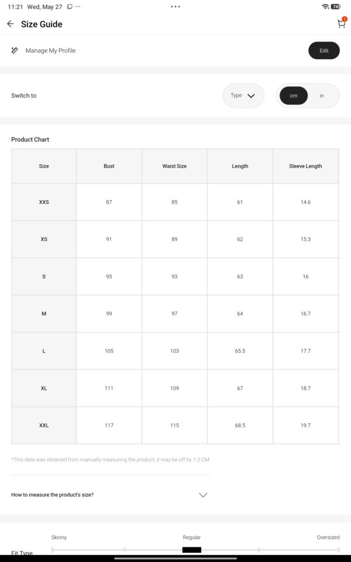Open the shopping cart icon

[x=341, y=23]
